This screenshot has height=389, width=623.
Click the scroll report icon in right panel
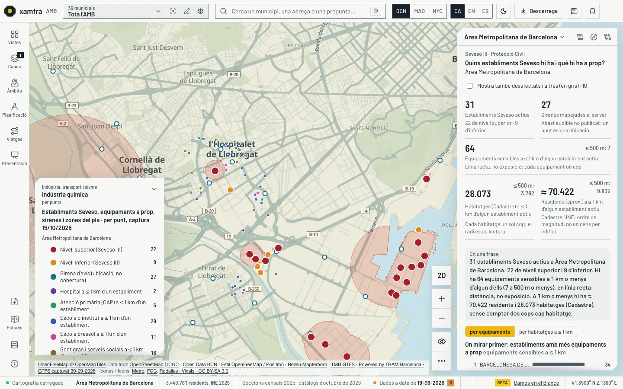[580, 37]
